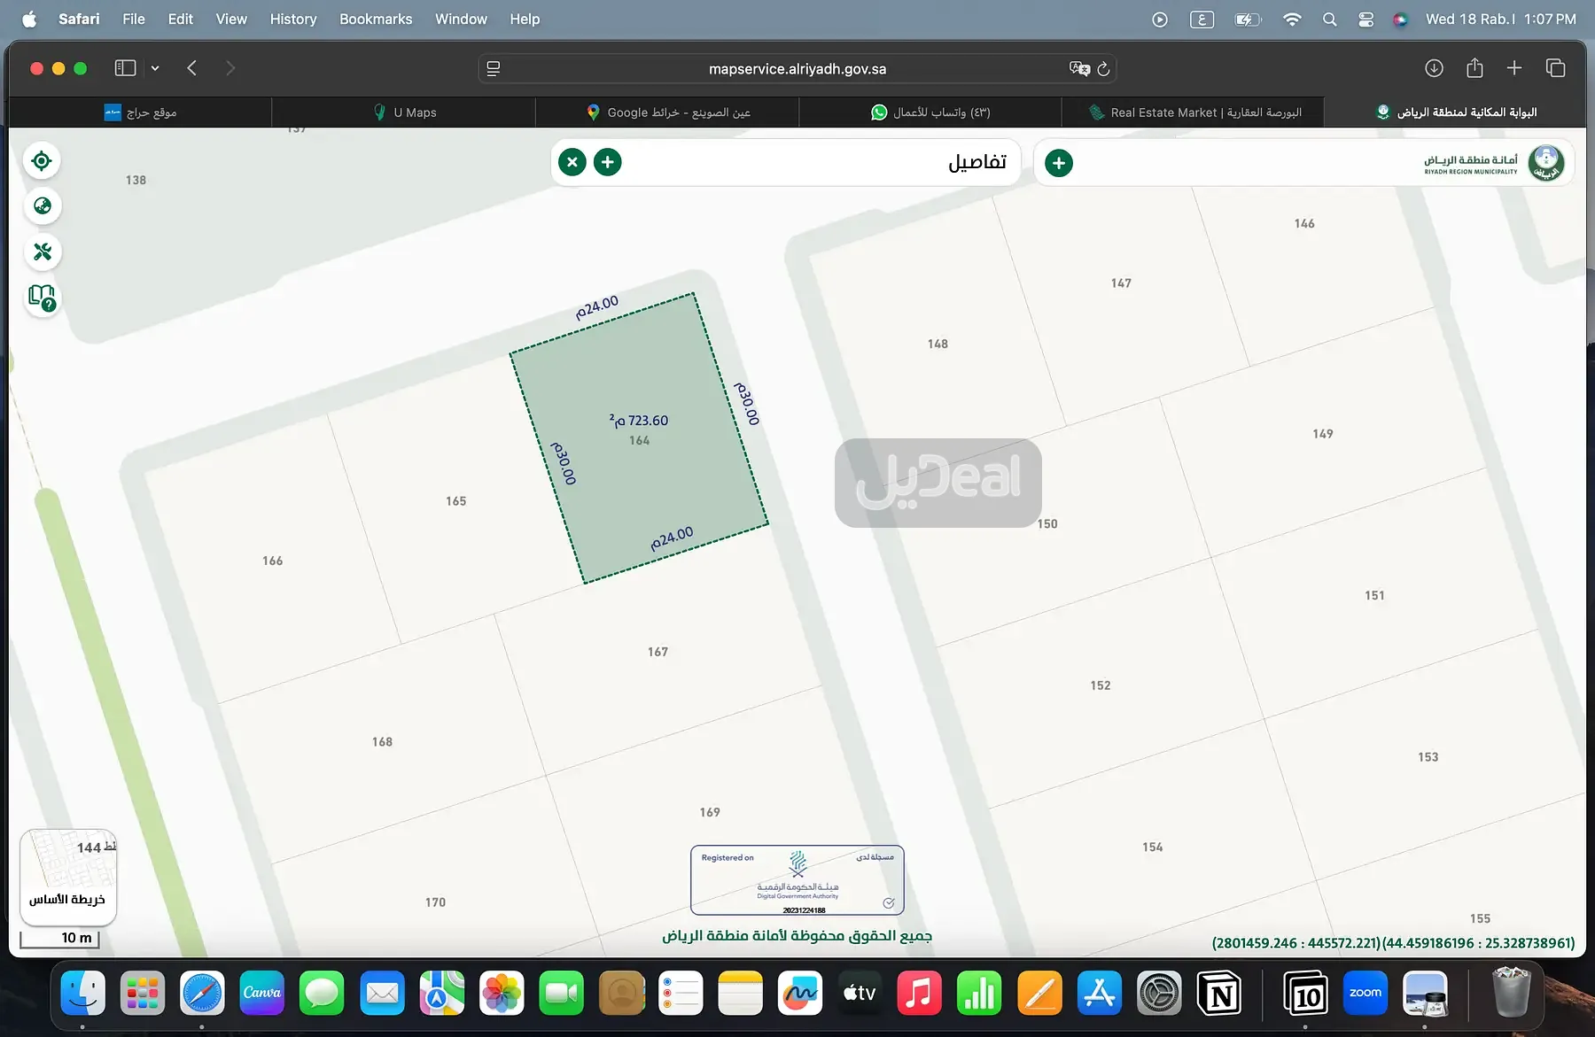Open Messages from the Dock
The image size is (1595, 1037).
coord(322,993)
